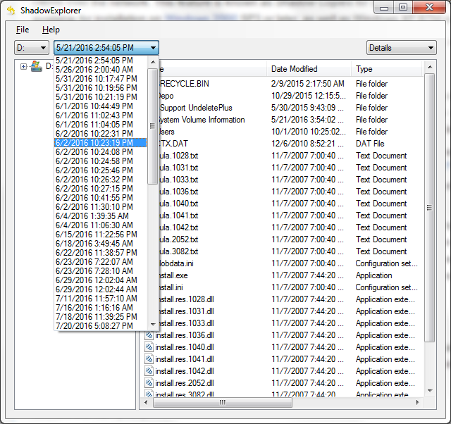This screenshot has width=451, height=424.
Task: Select install.res.2052.dll file icon
Action: click(149, 383)
